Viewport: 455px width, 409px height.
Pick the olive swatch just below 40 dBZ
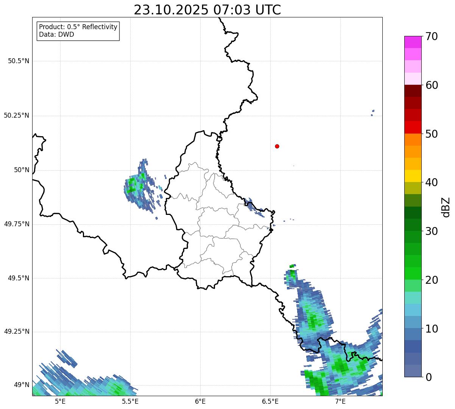pos(413,188)
